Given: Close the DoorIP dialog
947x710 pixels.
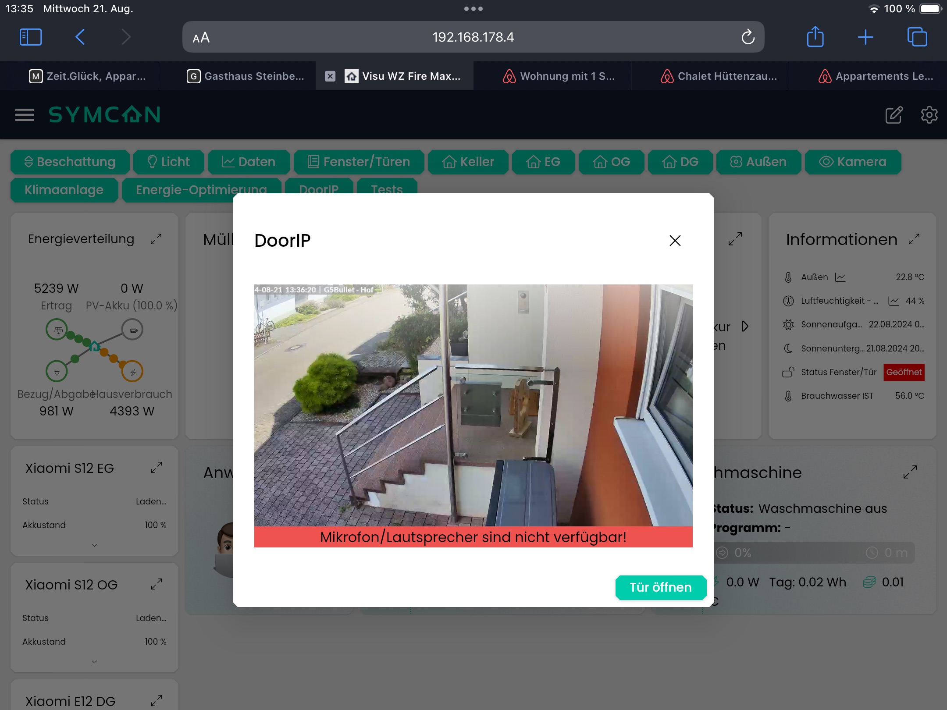Looking at the screenshot, I should click(x=675, y=241).
